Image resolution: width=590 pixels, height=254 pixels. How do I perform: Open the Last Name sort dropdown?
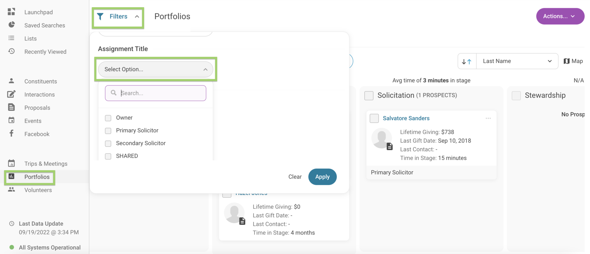(x=517, y=61)
